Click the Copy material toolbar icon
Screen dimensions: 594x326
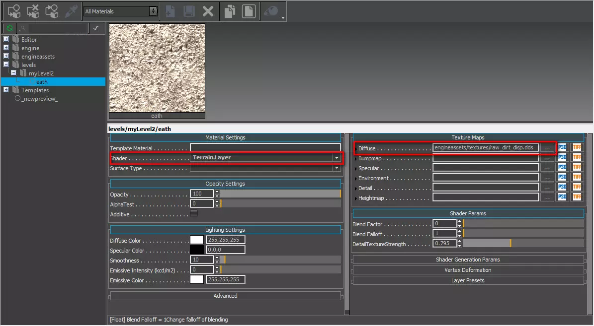point(230,11)
